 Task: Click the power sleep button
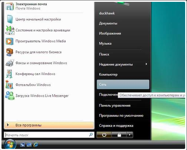(x=104, y=135)
